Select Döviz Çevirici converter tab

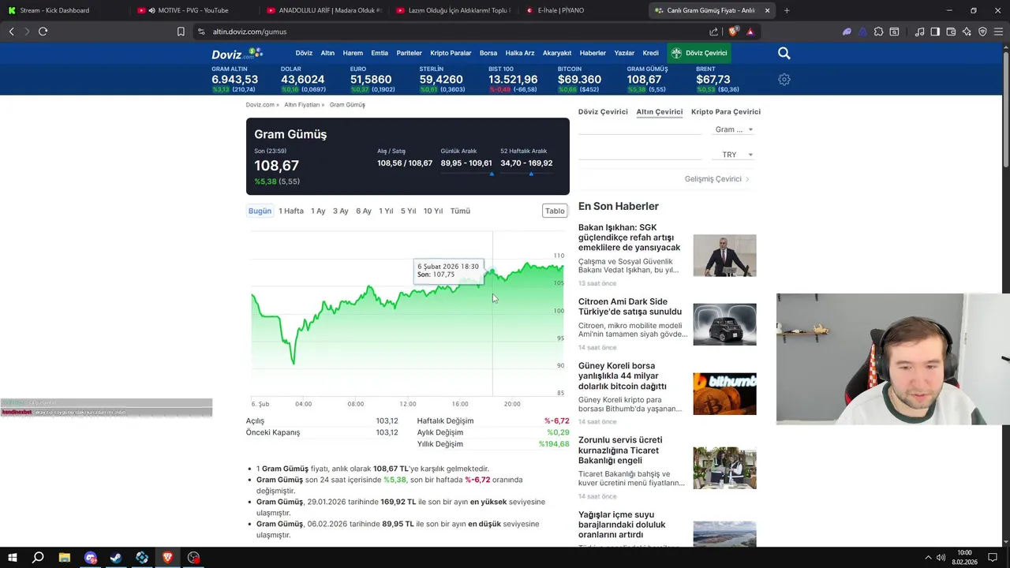pos(603,112)
